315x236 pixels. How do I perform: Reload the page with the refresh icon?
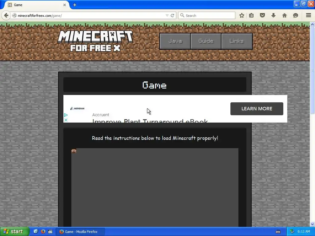point(172,15)
